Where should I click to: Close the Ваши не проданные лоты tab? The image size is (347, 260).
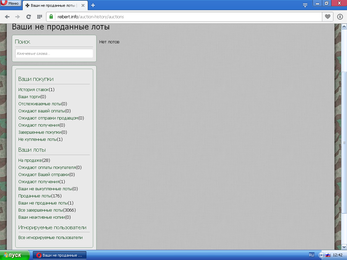pos(83,5)
